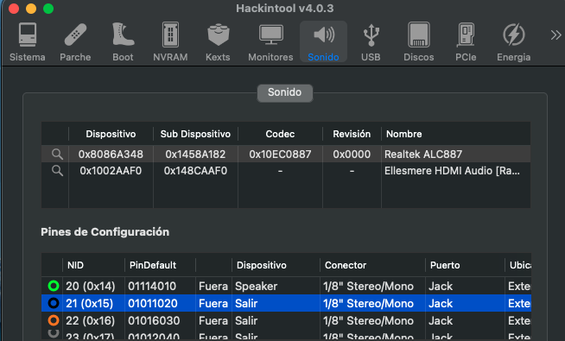Sort by Nombre column header
Viewport: 565px width, 341px height.
[x=456, y=134]
